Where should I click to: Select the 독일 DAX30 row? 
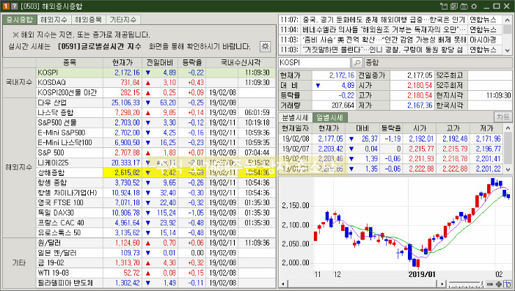(156, 213)
